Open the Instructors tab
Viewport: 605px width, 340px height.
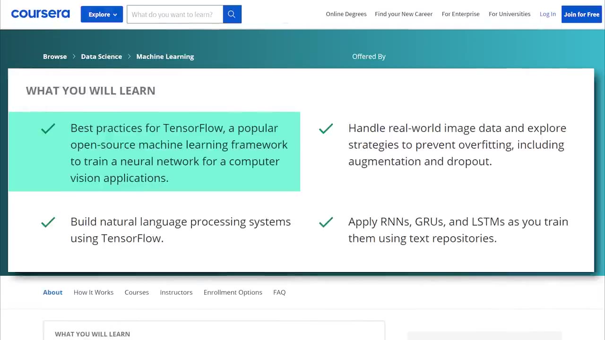(x=176, y=292)
